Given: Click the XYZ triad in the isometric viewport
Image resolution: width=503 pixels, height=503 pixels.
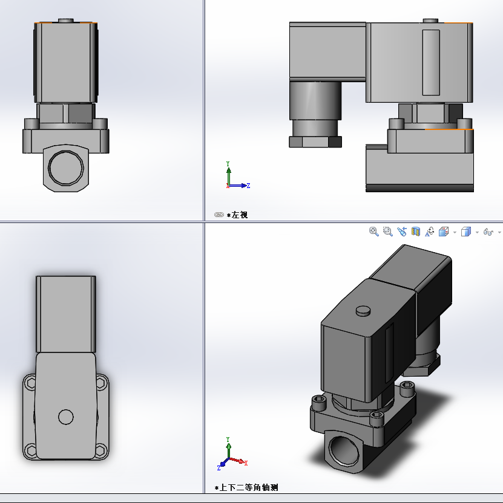Looking at the screenshot, I should (x=232, y=453).
